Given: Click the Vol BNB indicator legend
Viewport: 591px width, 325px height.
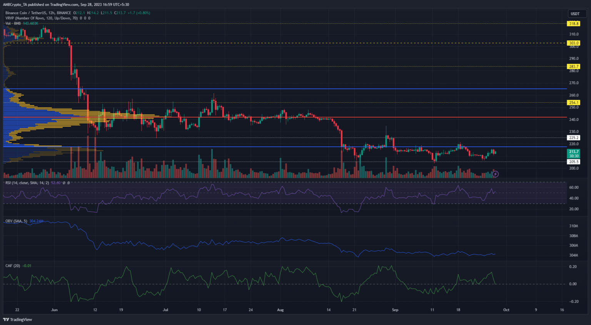Looking at the screenshot, I should tap(13, 23).
